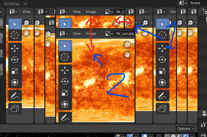207x137 pixels.
Task: Open the Tool tab wrench icon in Properties
Action: tap(203, 124)
